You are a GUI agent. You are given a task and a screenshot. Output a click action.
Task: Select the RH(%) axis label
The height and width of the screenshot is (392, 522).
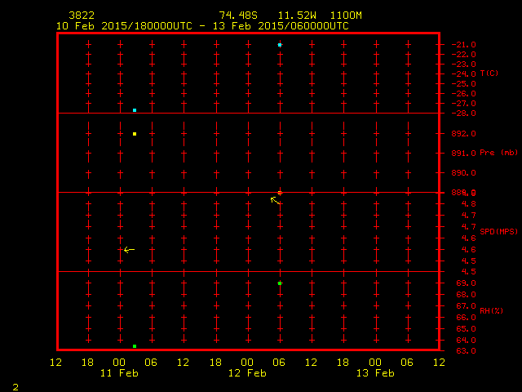tap(491, 311)
